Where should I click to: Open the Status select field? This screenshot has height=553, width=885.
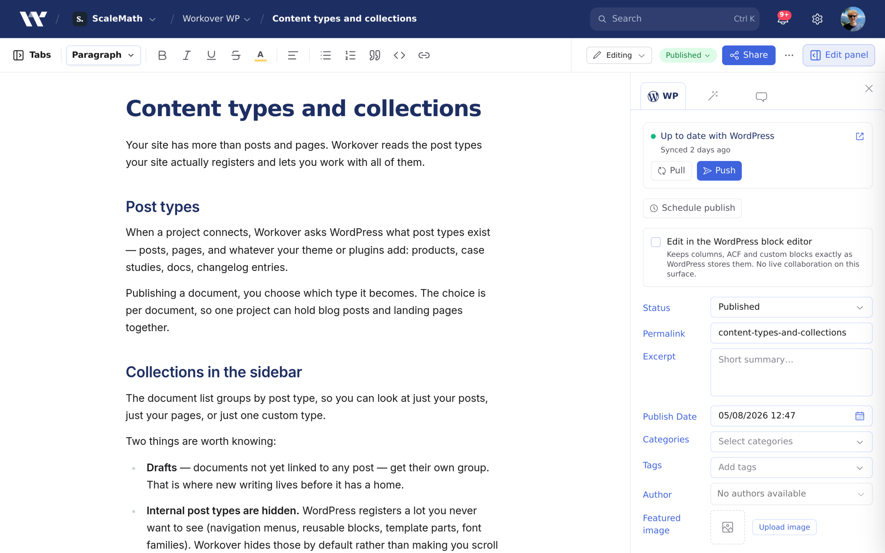[x=791, y=307]
